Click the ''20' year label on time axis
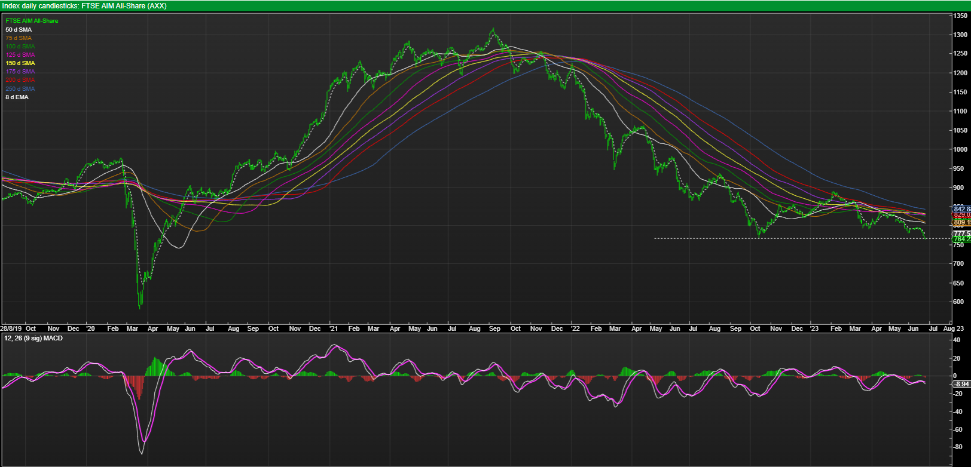Screen dimensions: 971x467 click(90, 328)
